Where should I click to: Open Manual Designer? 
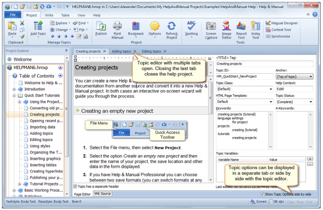(x=282, y=23)
